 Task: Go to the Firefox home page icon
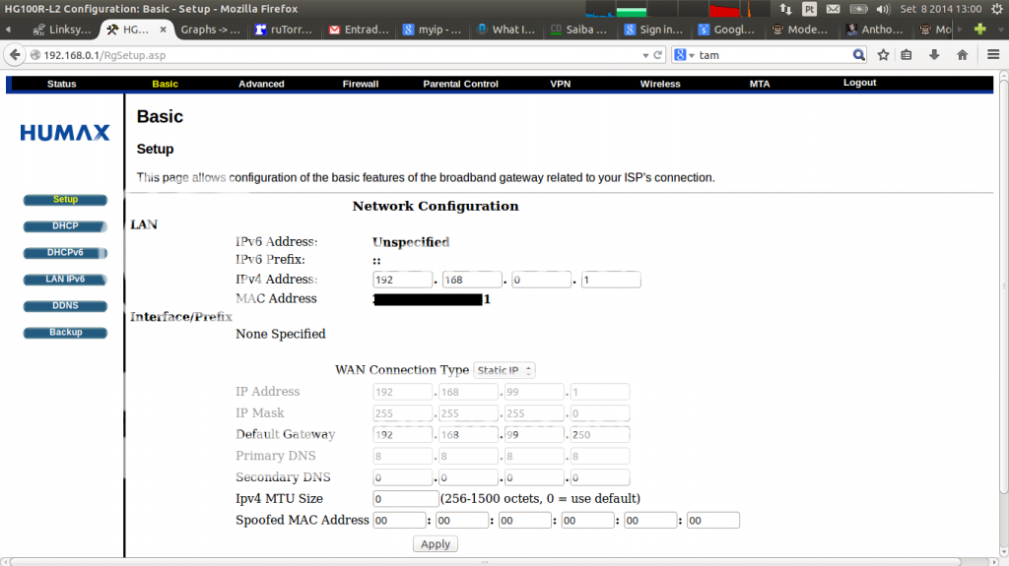pyautogui.click(x=962, y=55)
